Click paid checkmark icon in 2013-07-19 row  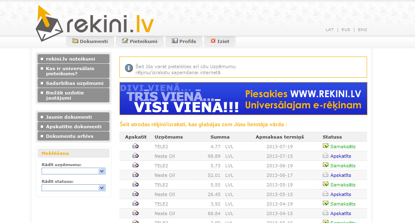[326, 146]
